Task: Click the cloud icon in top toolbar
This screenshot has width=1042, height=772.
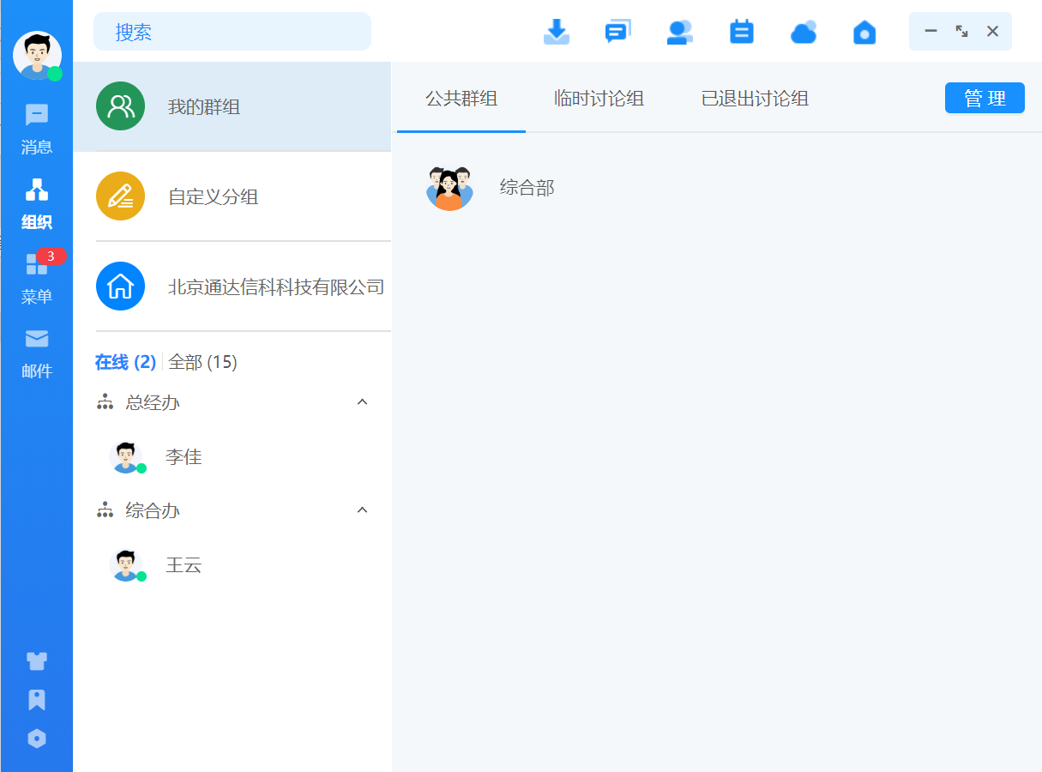Action: tap(803, 33)
